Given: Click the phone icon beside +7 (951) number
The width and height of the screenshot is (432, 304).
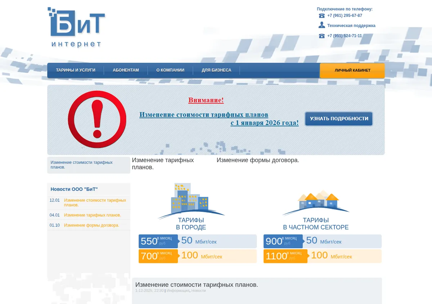Looking at the screenshot, I should [322, 36].
